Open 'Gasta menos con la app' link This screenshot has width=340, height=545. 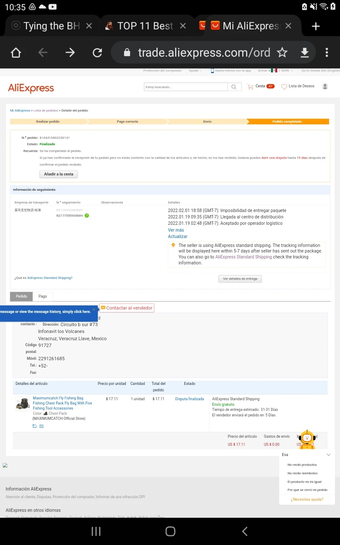pos(231,71)
